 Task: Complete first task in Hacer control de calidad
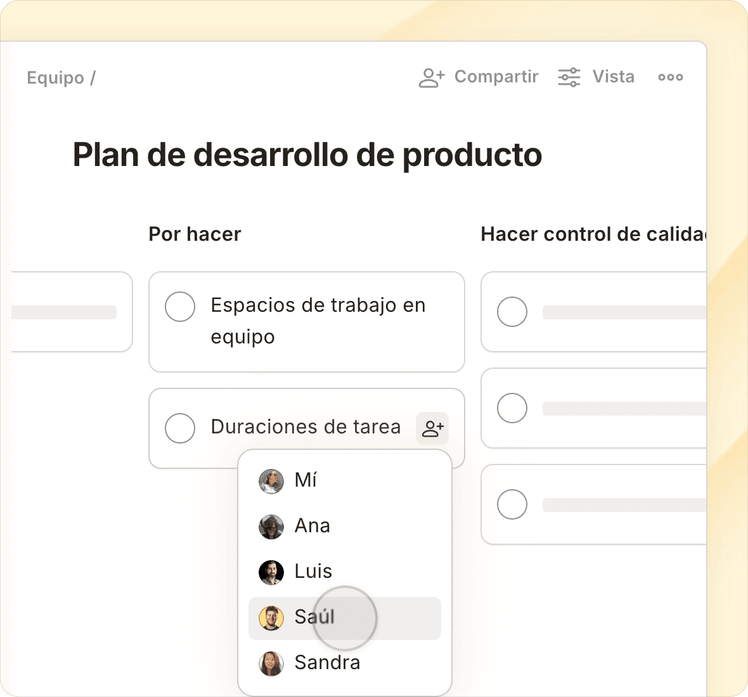[x=512, y=312]
